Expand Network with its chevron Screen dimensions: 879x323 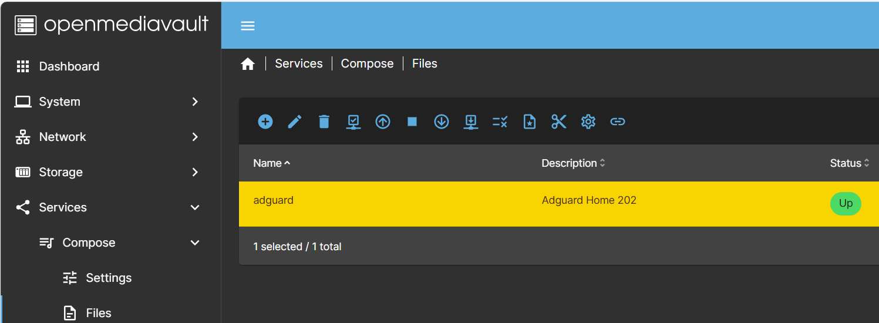tap(196, 137)
